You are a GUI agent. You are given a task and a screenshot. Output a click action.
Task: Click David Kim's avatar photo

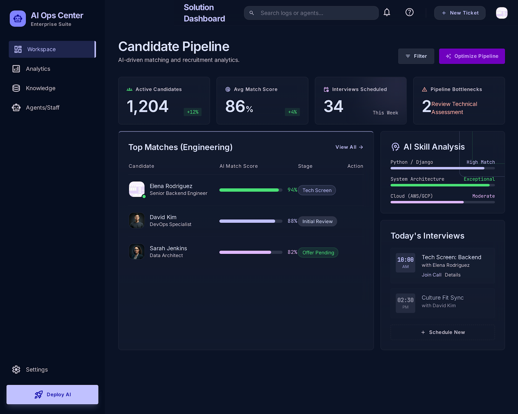click(137, 220)
